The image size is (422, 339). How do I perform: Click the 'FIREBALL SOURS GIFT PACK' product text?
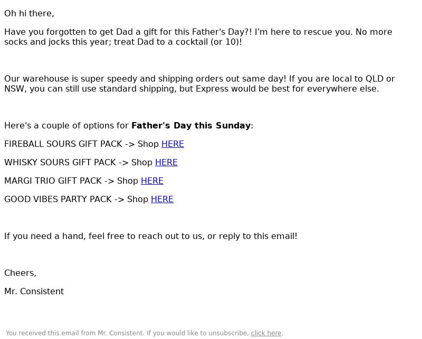point(63,144)
